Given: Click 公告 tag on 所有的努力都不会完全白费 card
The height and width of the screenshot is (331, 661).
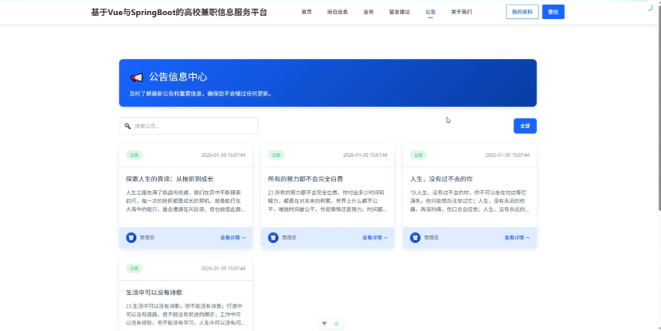Looking at the screenshot, I should [x=276, y=155].
